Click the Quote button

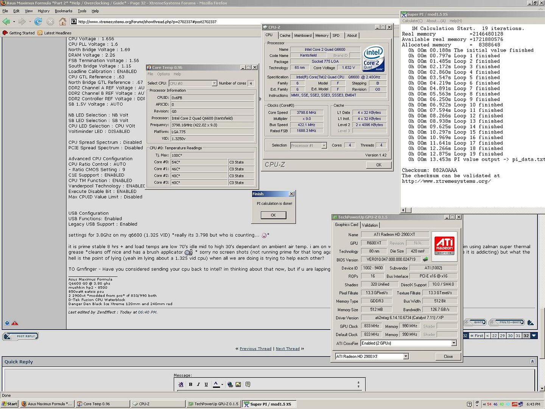(475, 322)
